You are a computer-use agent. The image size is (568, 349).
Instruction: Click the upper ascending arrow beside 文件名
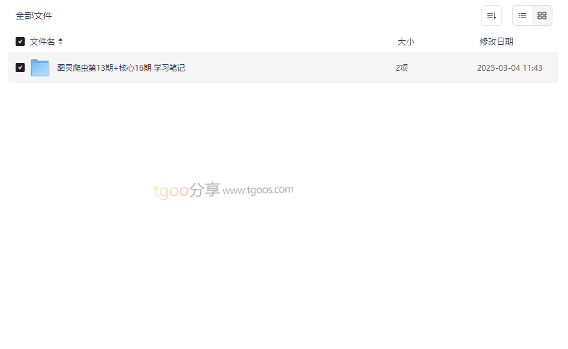tap(60, 40)
